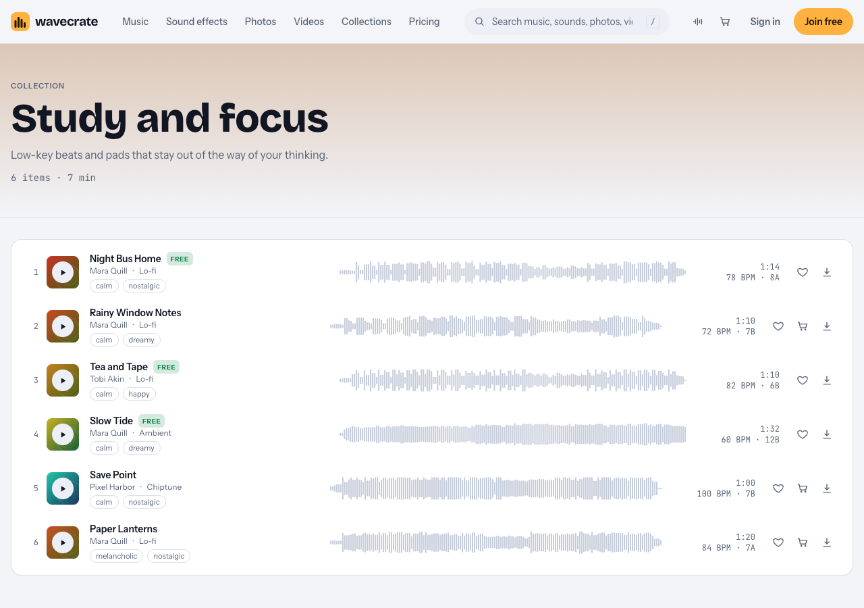Heart the Save Point track

(778, 488)
